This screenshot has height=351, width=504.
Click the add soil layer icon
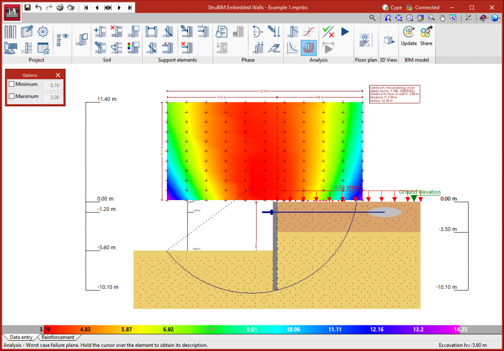click(x=100, y=32)
